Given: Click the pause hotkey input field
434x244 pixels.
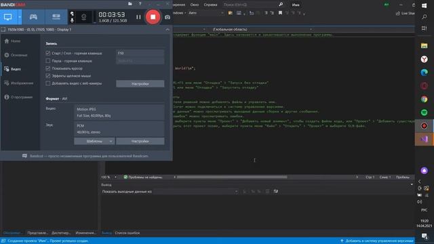Looking at the screenshot, I should pyautogui.click(x=140, y=60).
